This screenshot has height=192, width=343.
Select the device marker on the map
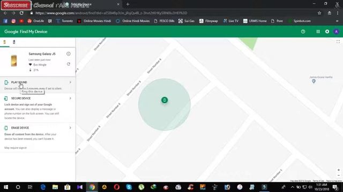click(x=165, y=100)
